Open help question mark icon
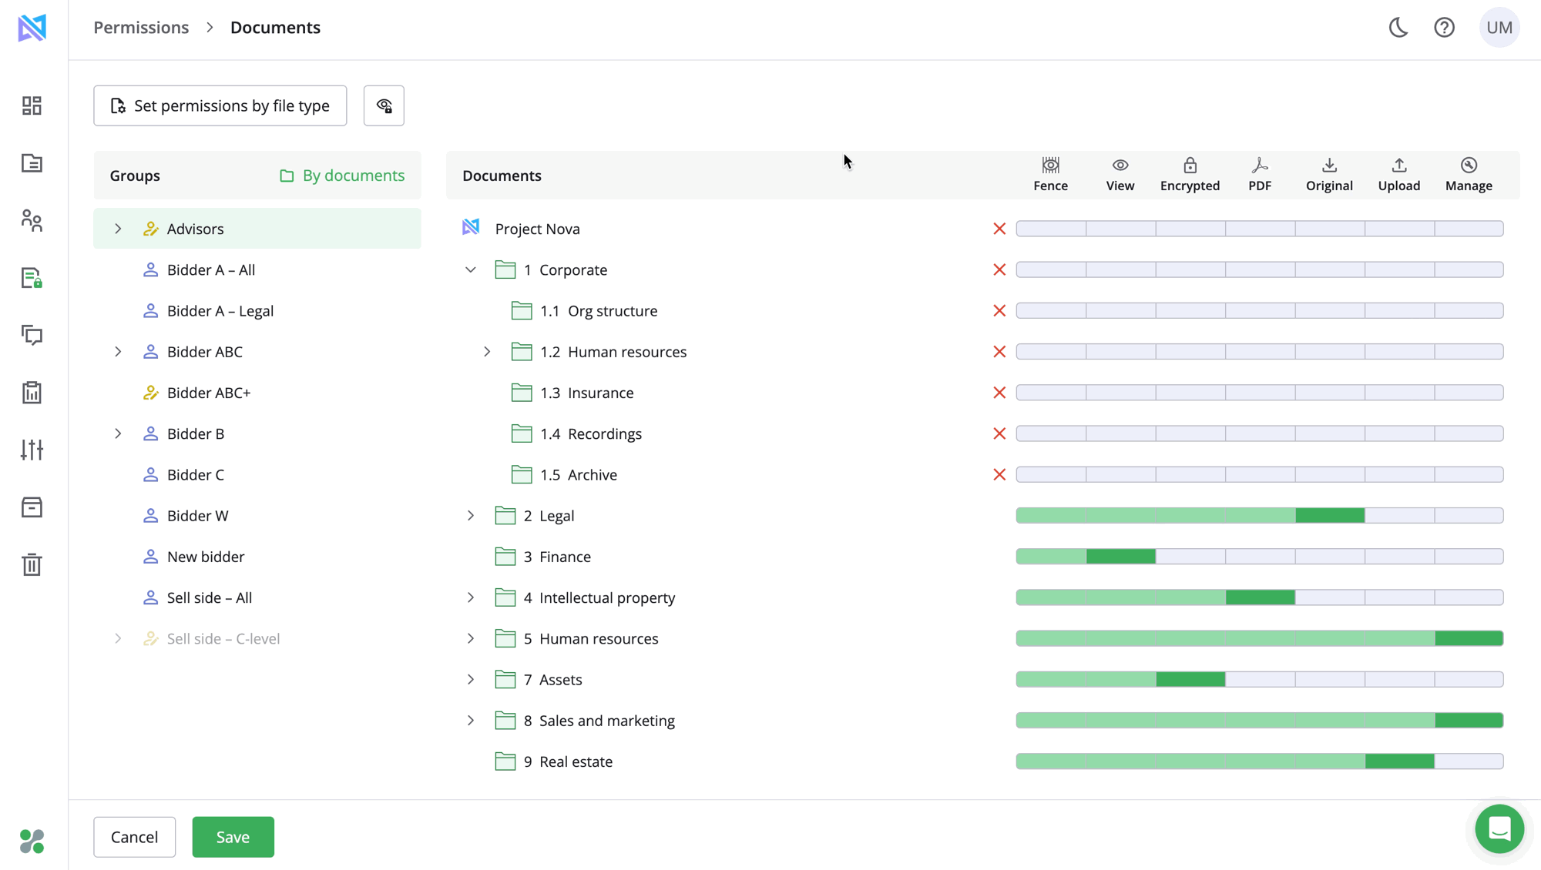 pyautogui.click(x=1444, y=28)
